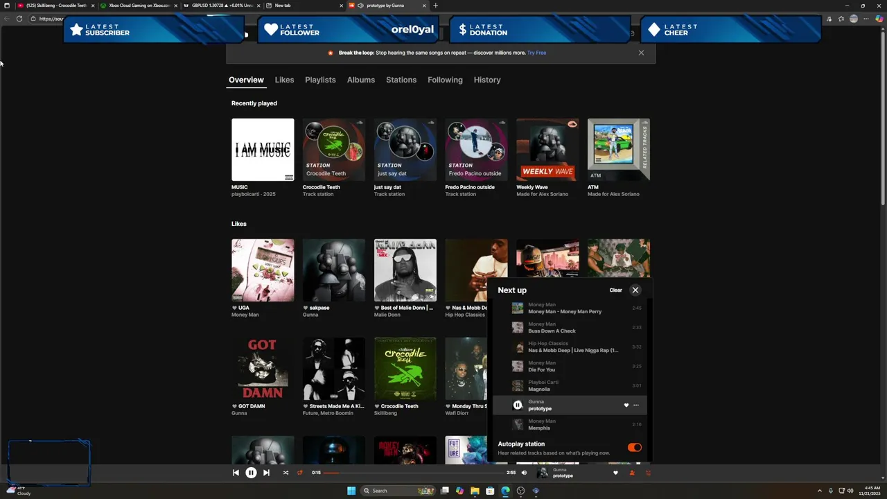Open OBS Studio from the taskbar
The height and width of the screenshot is (499, 887).
click(520, 491)
